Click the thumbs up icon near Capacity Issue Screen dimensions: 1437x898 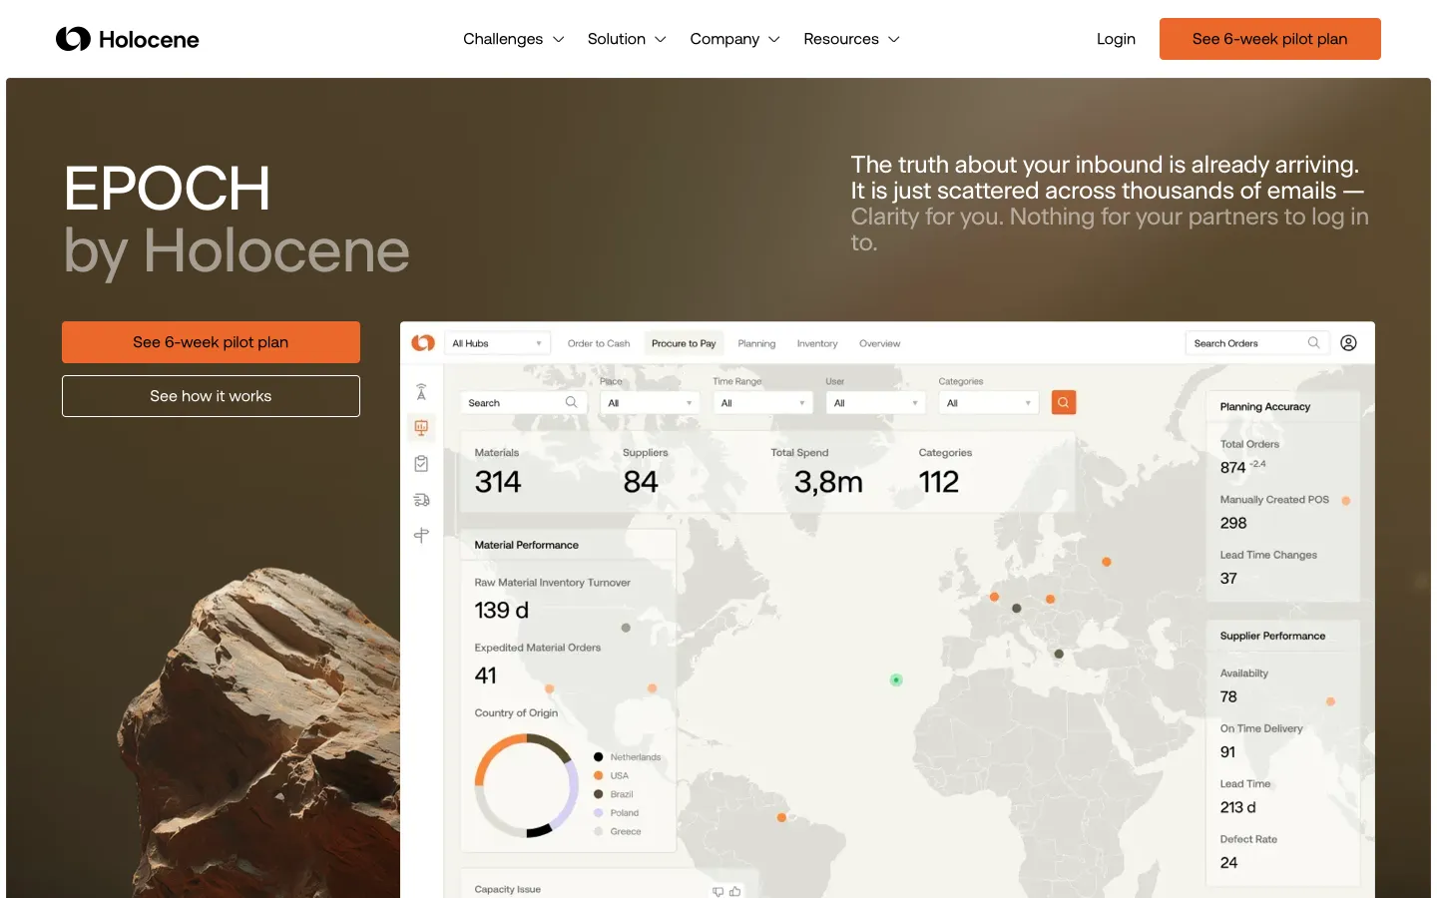click(734, 891)
